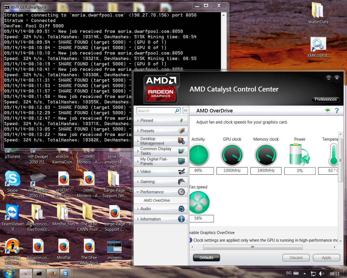
Task: Switch to the command prompt taskbar button
Action: (39, 273)
